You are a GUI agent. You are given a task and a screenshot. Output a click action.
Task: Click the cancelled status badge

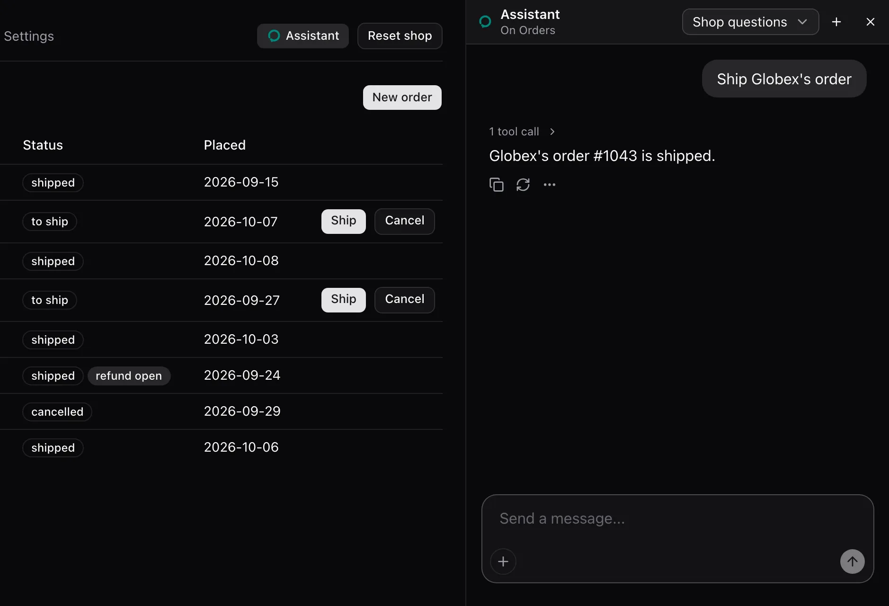[57, 412]
